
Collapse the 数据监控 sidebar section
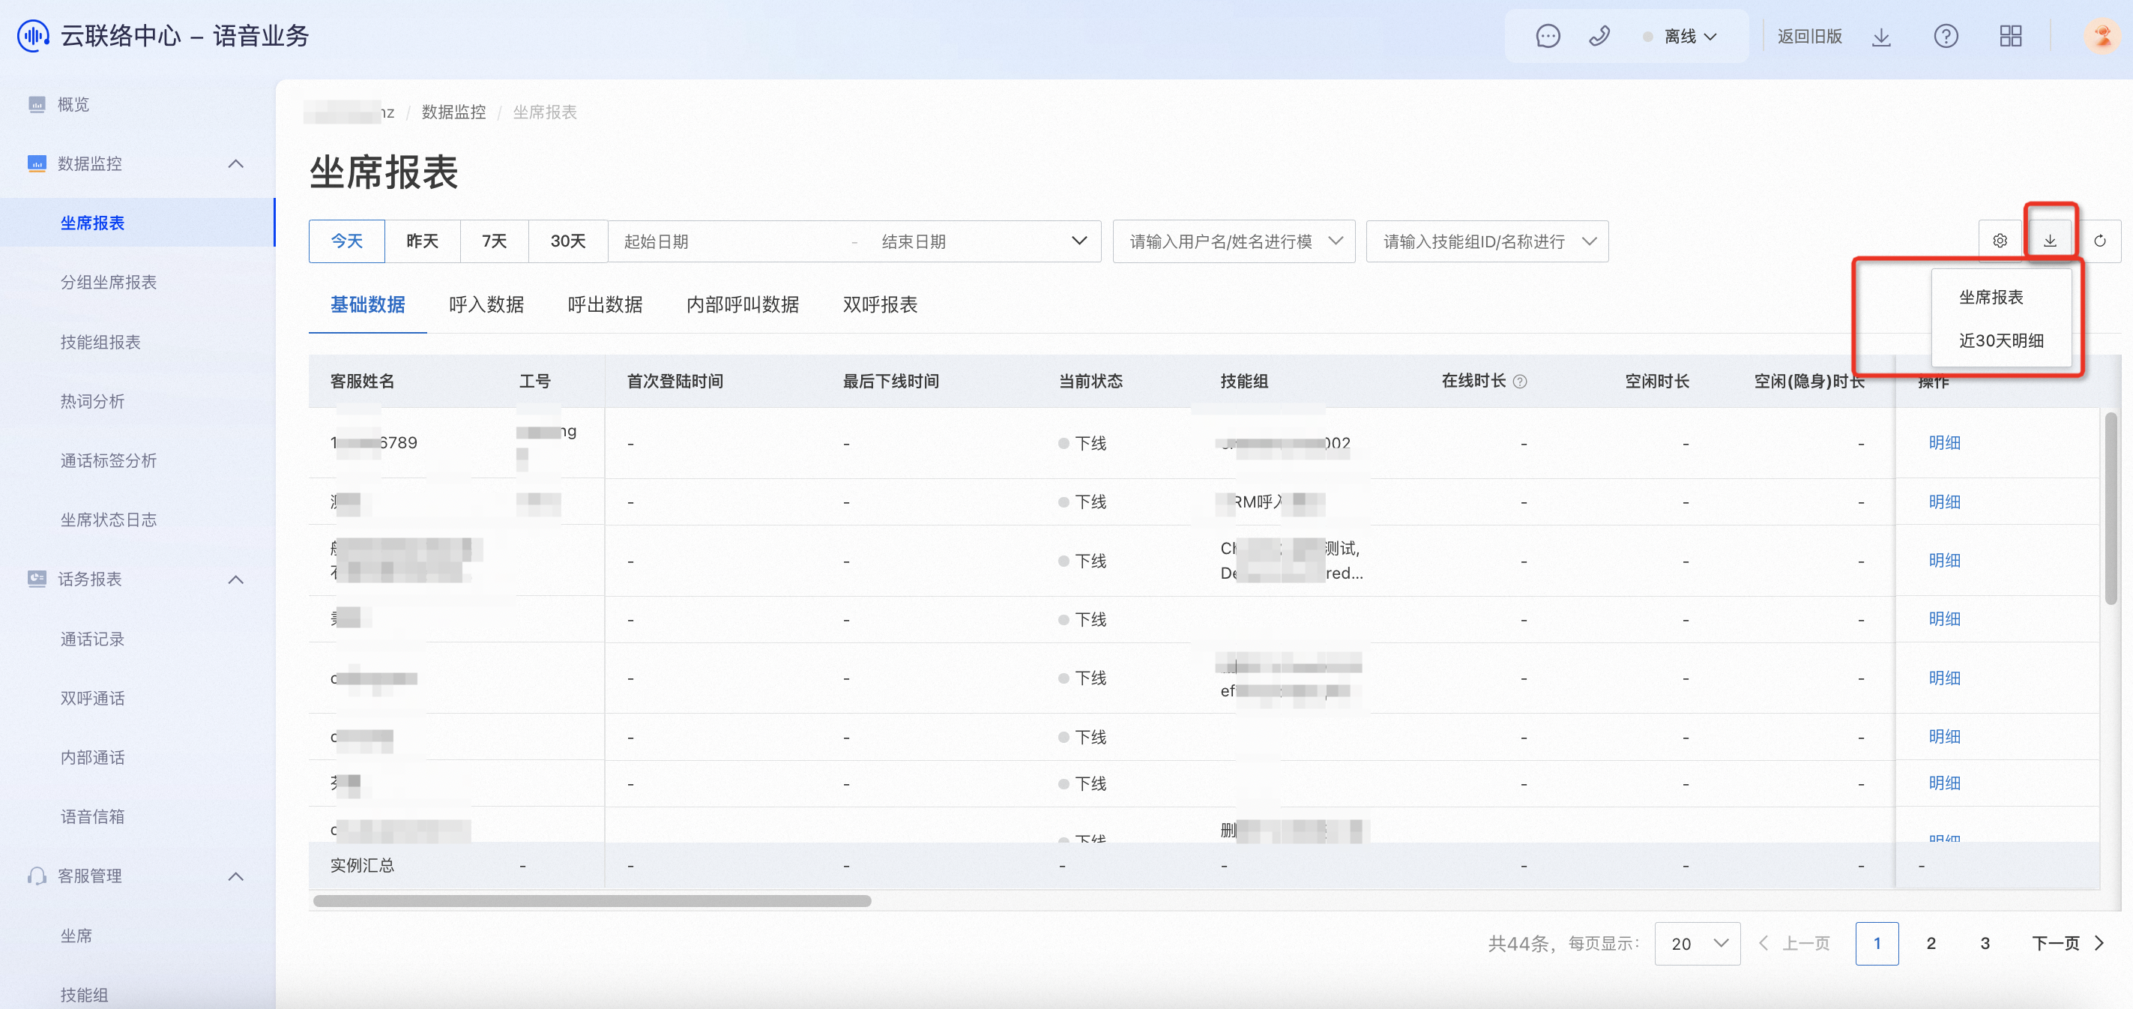(236, 164)
